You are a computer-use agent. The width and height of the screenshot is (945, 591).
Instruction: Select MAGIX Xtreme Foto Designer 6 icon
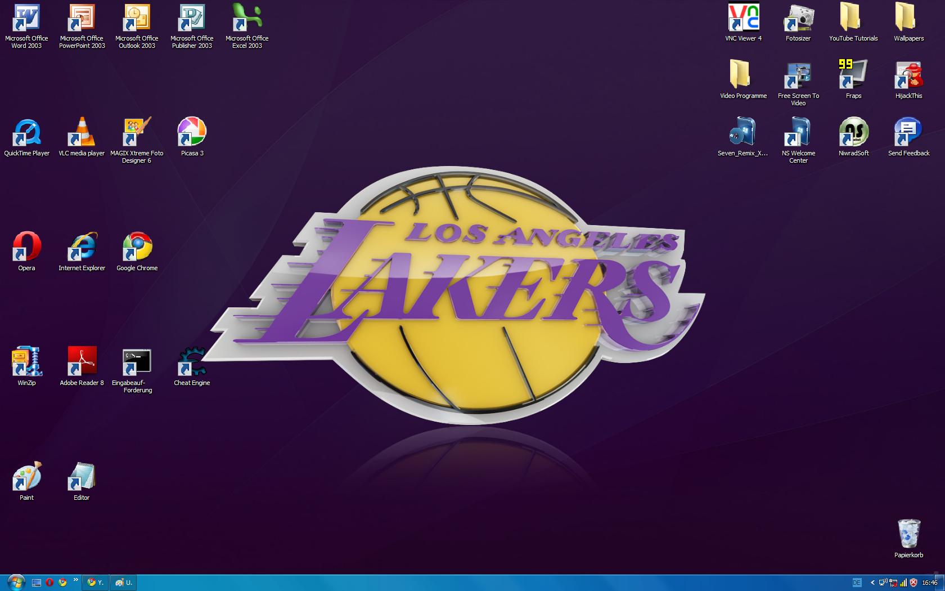pos(137,141)
